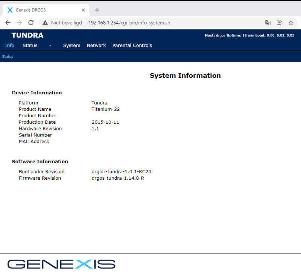The image size is (301, 274).
Task: Click the Genexis logo in the footer
Action: 61,264
